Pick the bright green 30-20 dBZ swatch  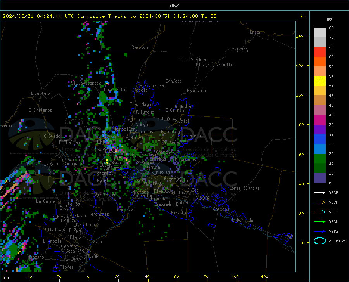[x=320, y=159]
